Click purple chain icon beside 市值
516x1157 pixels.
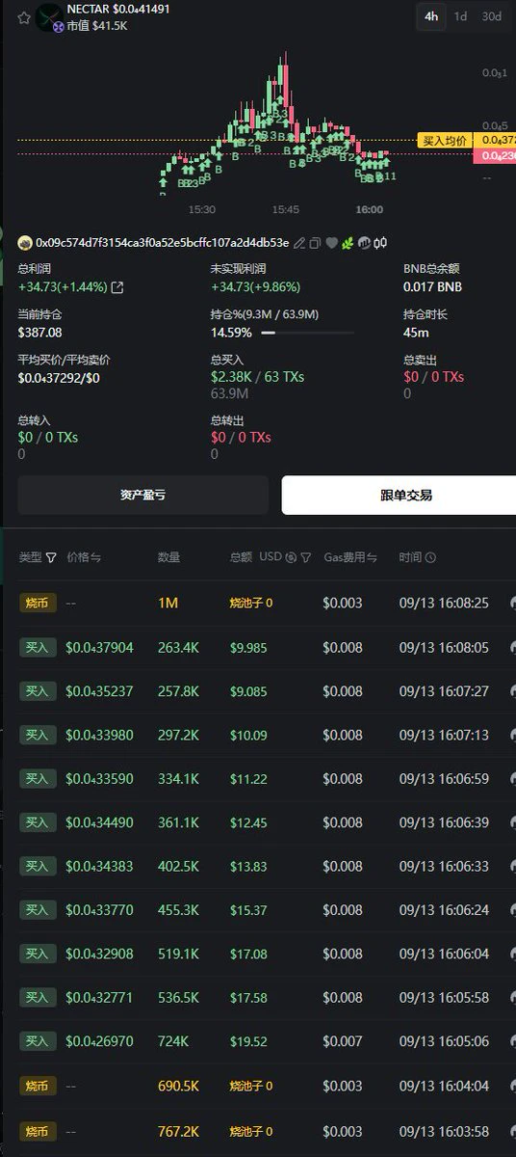point(57,26)
